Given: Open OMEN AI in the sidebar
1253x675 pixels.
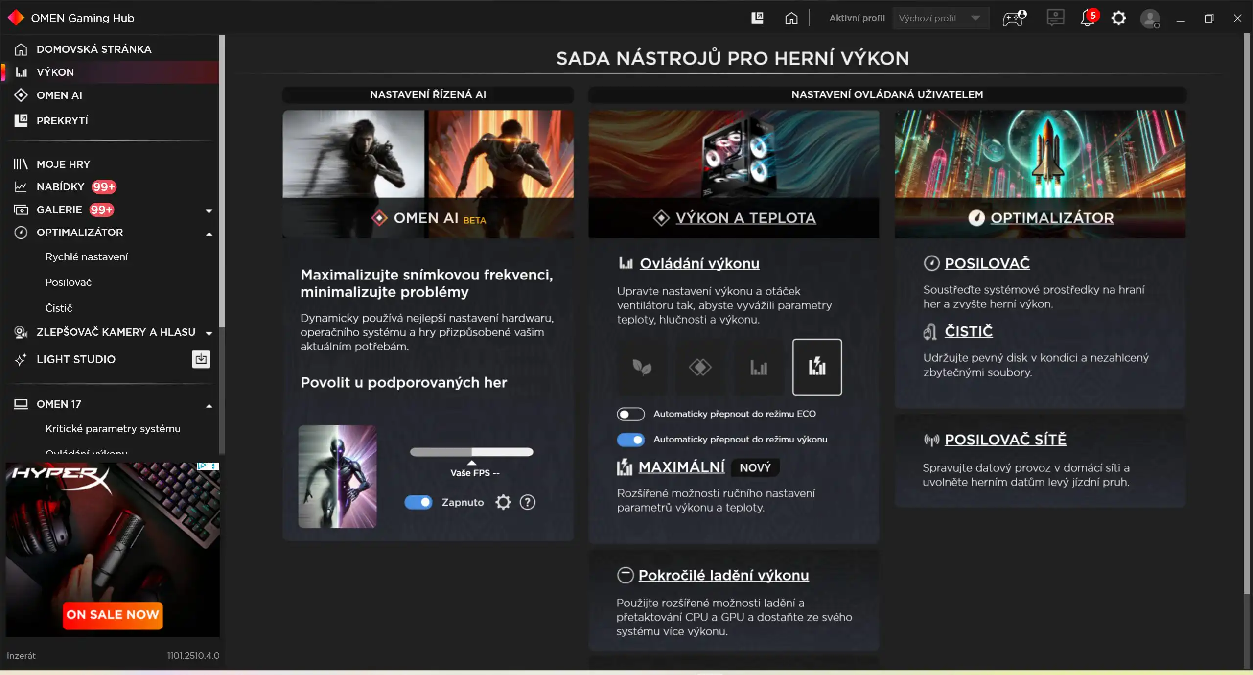Looking at the screenshot, I should point(59,95).
